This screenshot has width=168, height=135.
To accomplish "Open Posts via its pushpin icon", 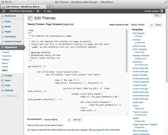I will (2, 22).
